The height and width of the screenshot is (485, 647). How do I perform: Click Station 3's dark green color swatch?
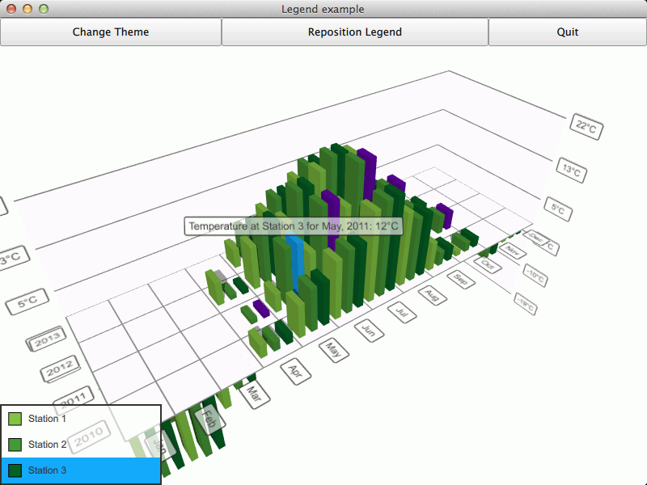pyautogui.click(x=16, y=470)
